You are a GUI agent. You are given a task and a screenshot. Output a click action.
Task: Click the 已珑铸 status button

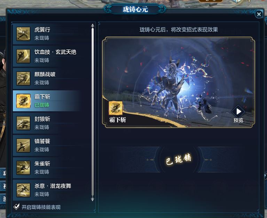(179, 159)
